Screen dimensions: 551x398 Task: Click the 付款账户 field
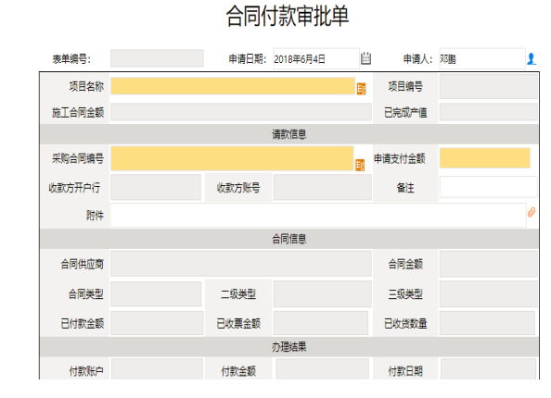coord(157,369)
